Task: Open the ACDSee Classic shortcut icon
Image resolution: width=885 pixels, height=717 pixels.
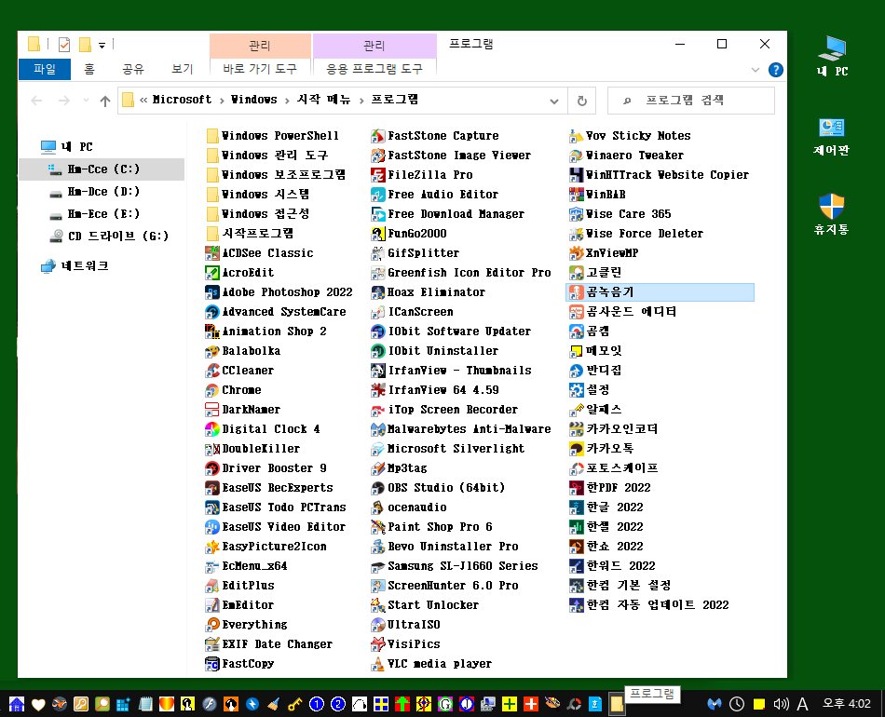Action: point(212,253)
